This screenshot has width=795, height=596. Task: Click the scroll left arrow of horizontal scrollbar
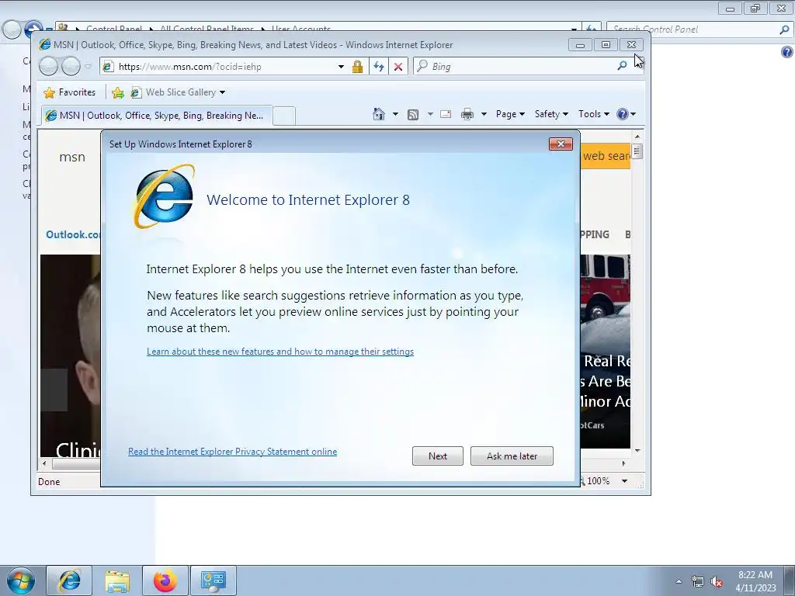pyautogui.click(x=44, y=463)
